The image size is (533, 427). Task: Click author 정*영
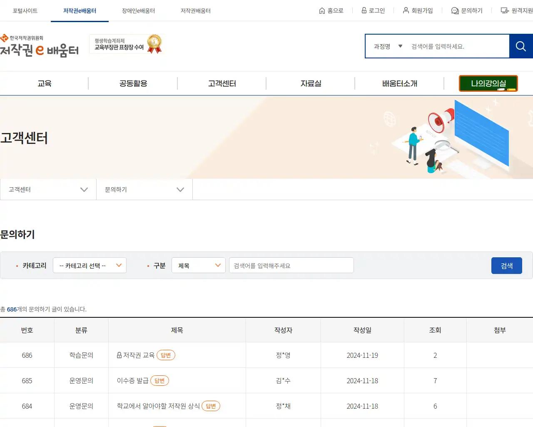tap(283, 355)
